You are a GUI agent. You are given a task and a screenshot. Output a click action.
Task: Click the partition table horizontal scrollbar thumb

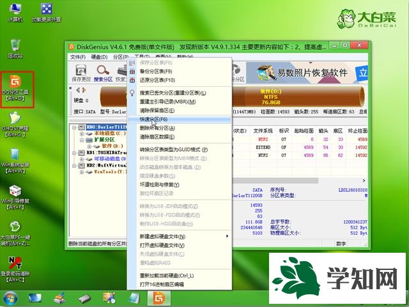(x=275, y=181)
